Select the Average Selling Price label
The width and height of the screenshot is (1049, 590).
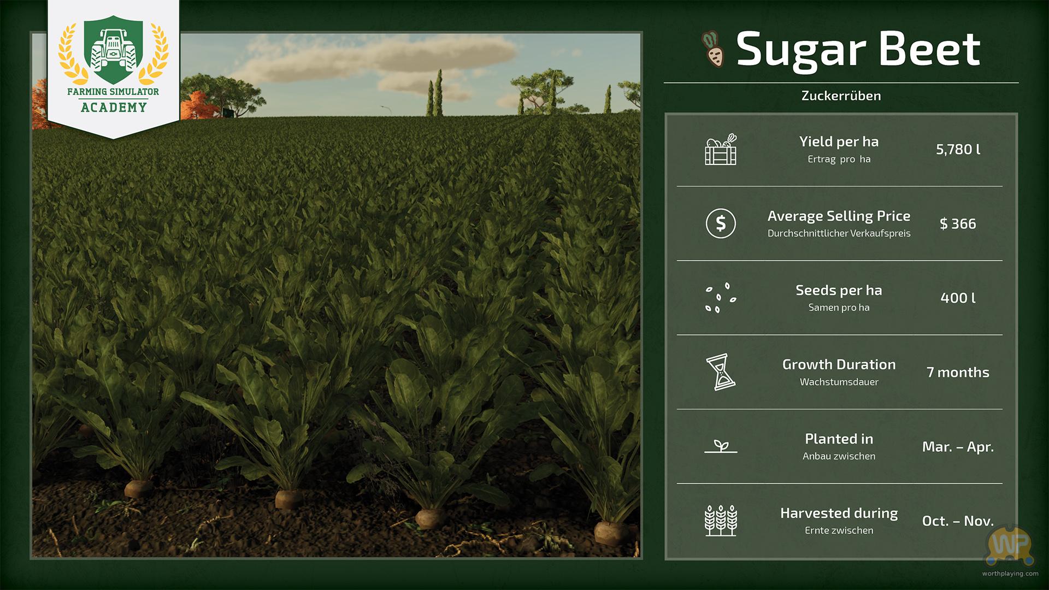(839, 216)
